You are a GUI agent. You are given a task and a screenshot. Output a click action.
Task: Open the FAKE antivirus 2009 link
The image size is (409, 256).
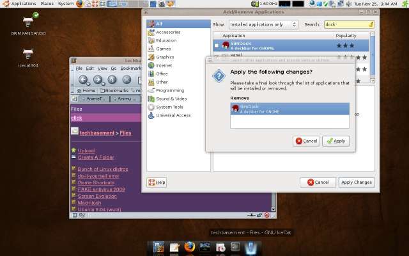(x=101, y=189)
